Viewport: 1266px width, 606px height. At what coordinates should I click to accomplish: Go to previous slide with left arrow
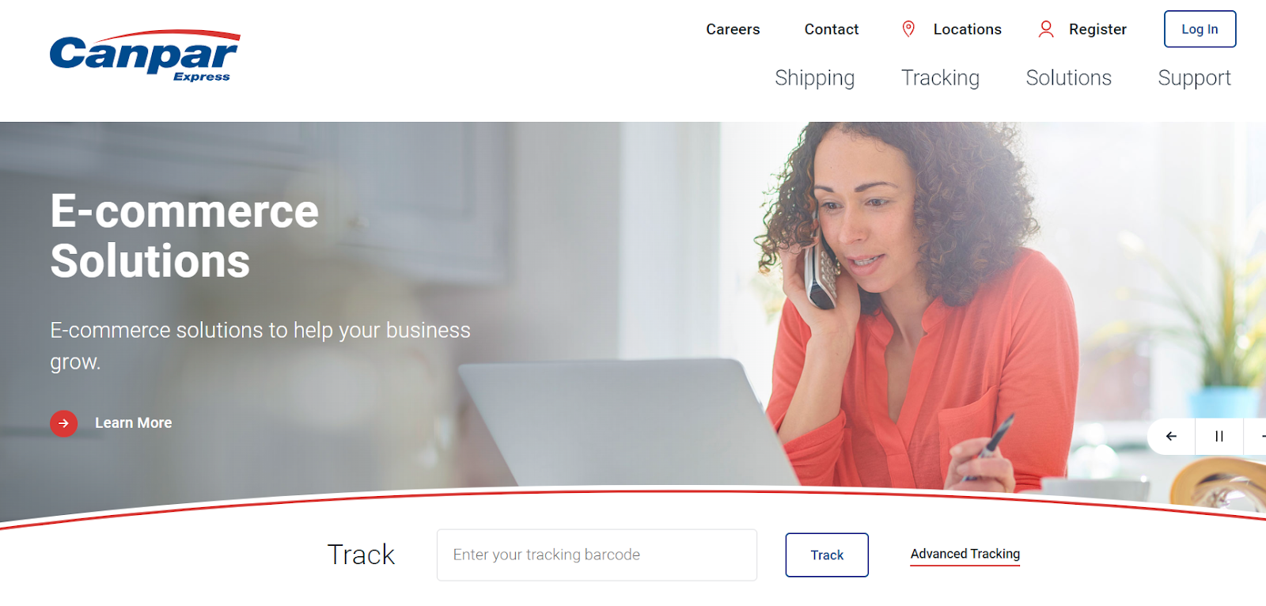[x=1171, y=436]
